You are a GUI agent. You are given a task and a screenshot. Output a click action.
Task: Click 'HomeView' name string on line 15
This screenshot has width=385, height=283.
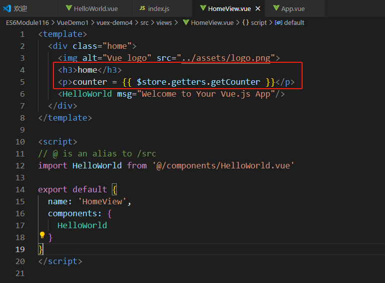coord(102,202)
